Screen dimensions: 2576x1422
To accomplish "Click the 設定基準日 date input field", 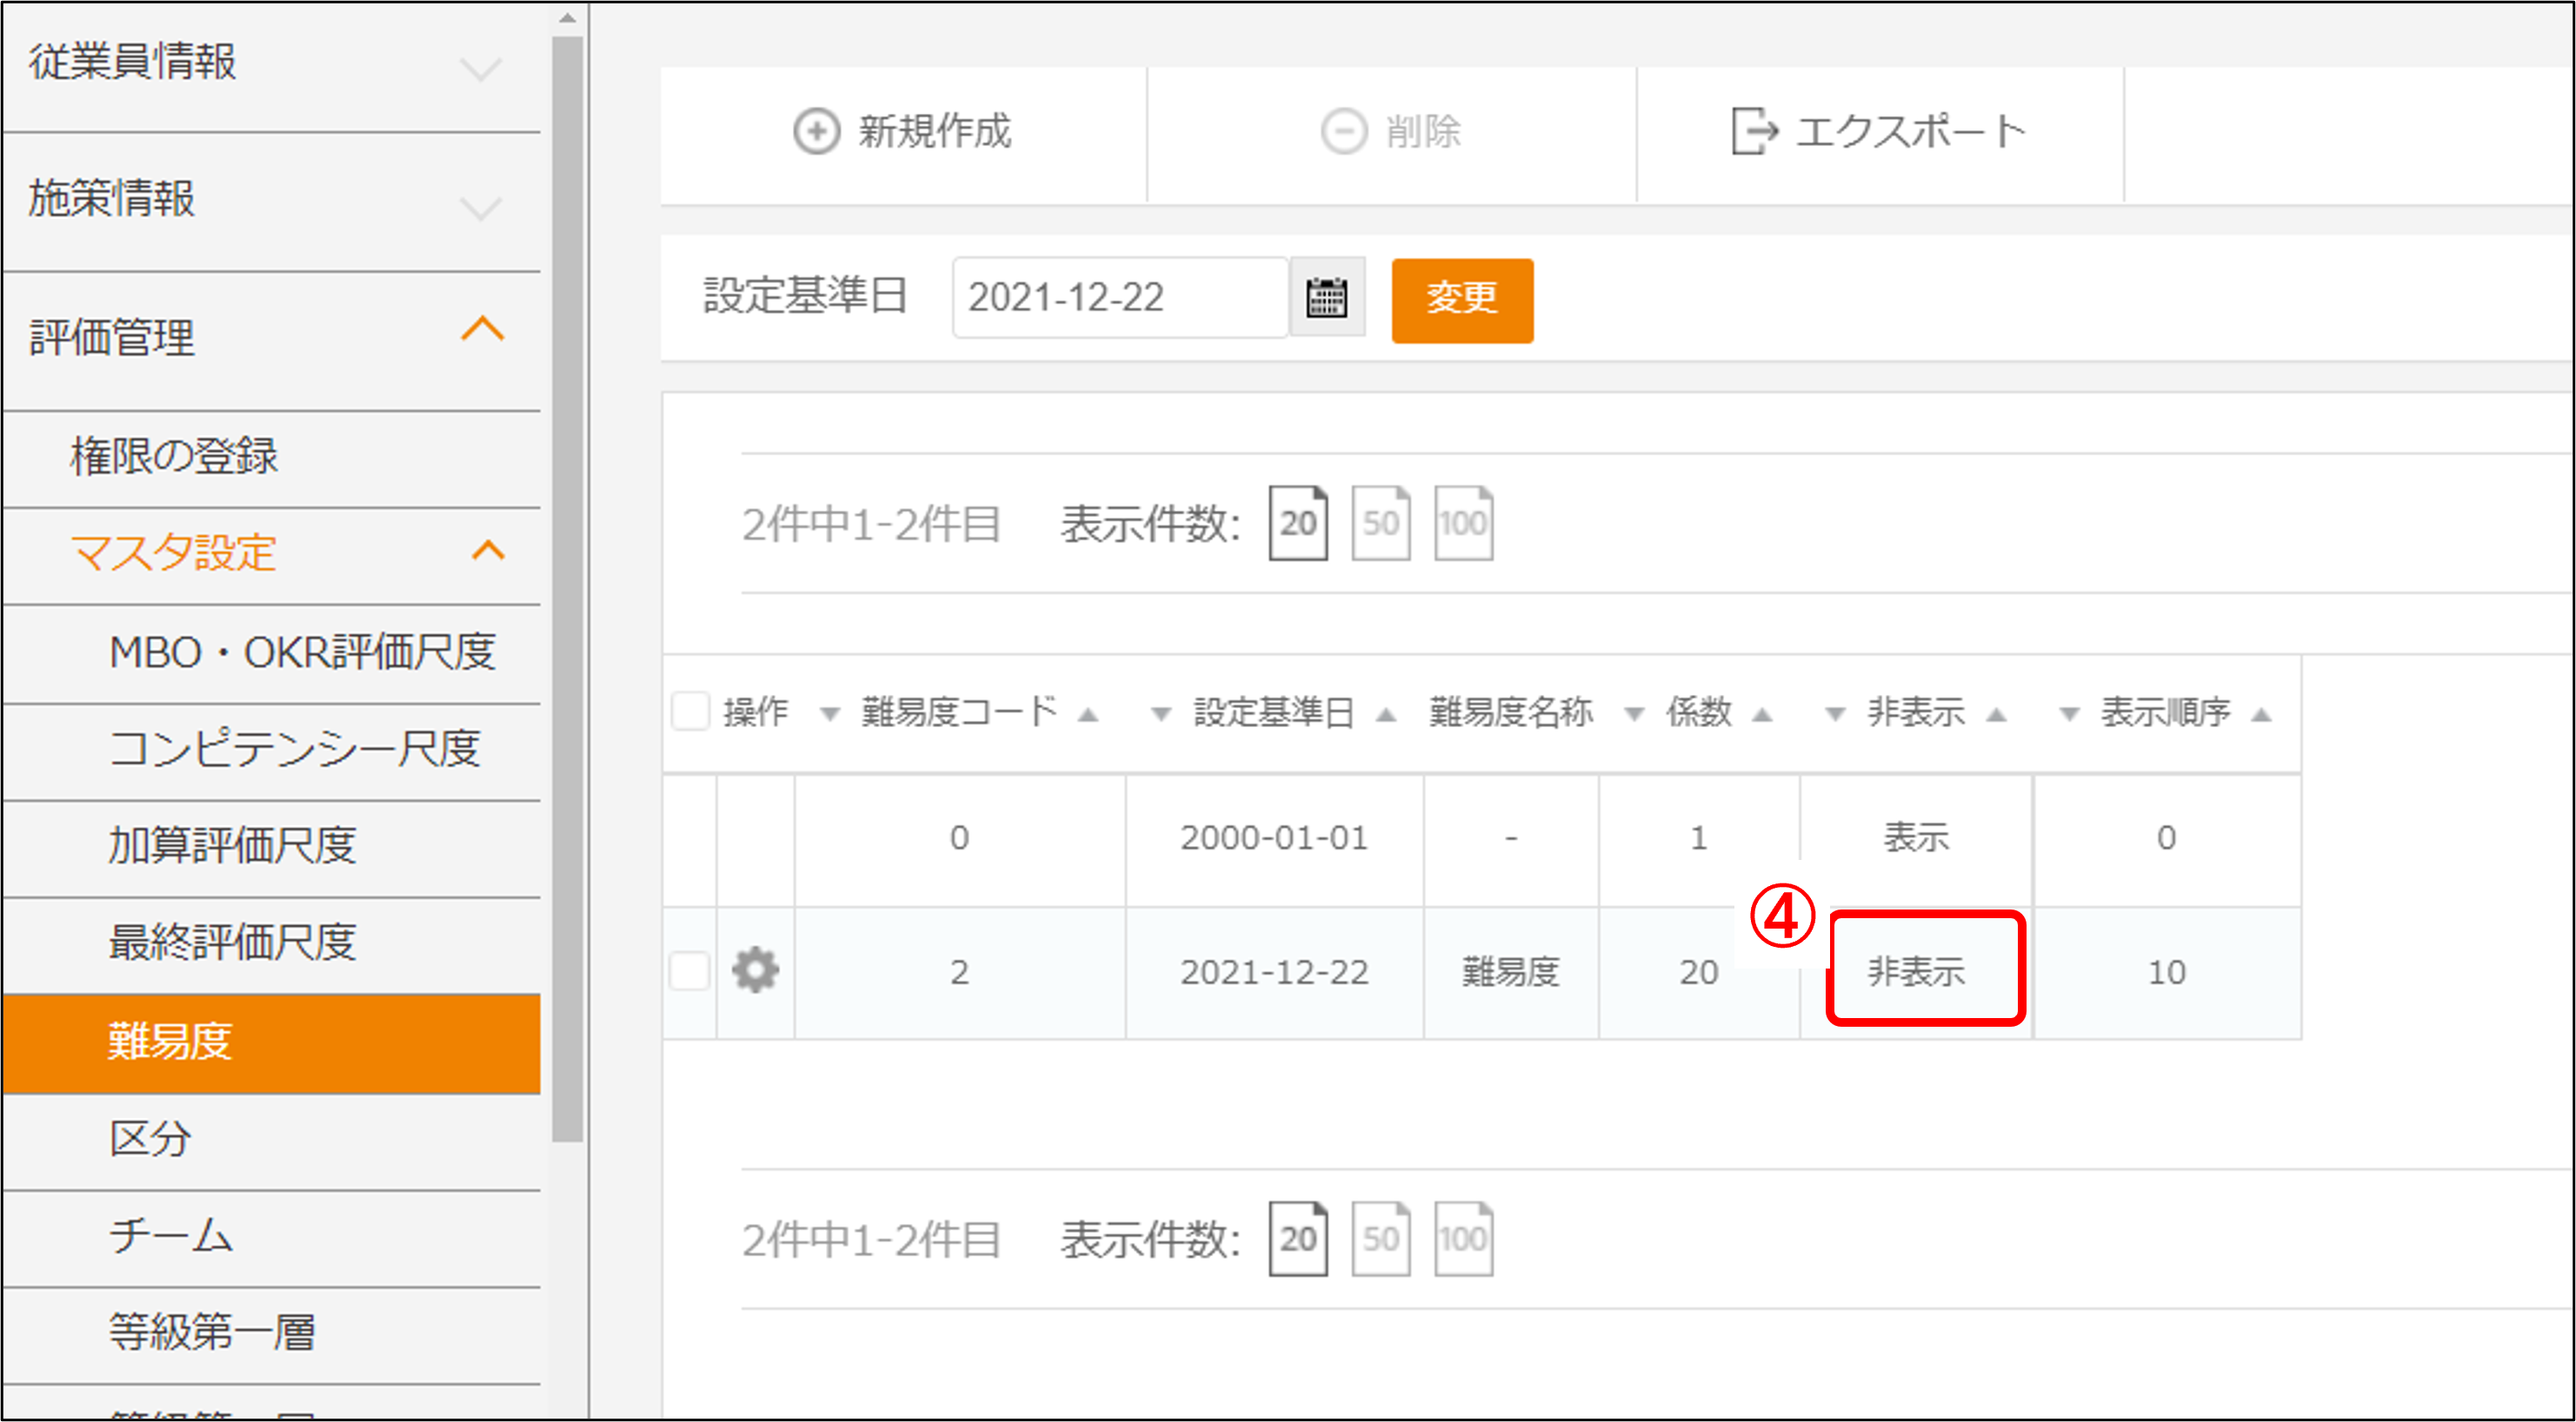I will pyautogui.click(x=1118, y=298).
